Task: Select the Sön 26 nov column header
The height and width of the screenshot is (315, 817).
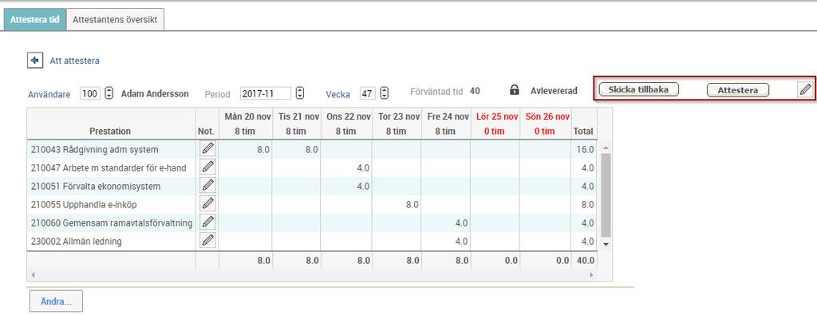Action: 545,124
